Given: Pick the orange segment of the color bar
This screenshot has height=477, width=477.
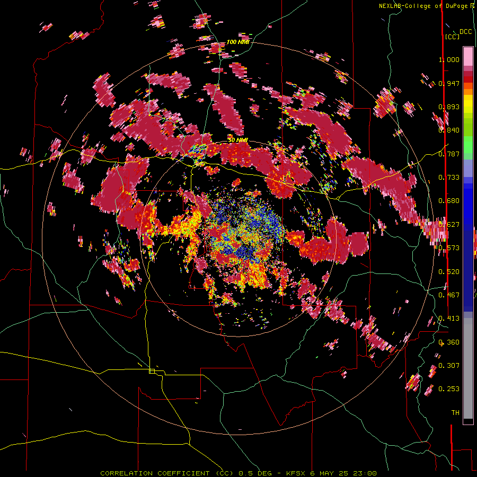Looking at the screenshot, I should [x=468, y=92].
